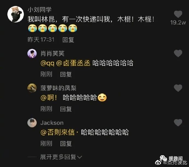This screenshot has width=189, height=167.
Task: Like 菠萝味的凤梨's reply
Action: (178, 88)
